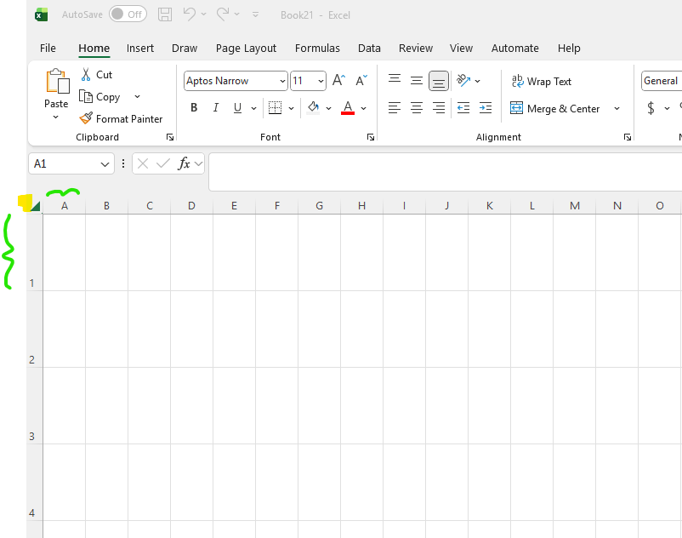Screen dimensions: 682x538
Task: Toggle Italic formatting
Action: 216,108
